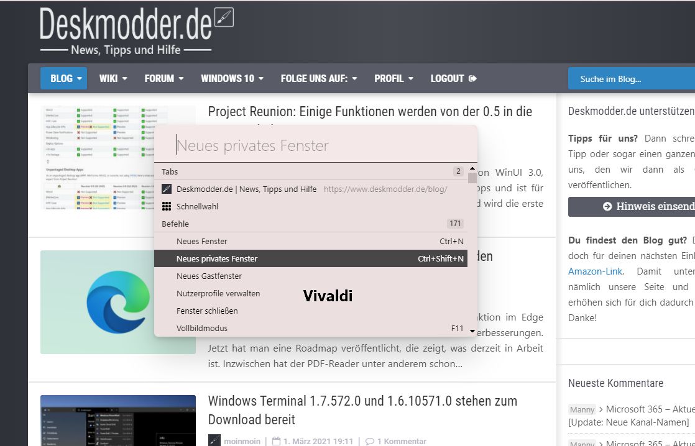Click the Suche im Blog search field
Image resolution: width=695 pixels, height=446 pixels.
point(631,79)
